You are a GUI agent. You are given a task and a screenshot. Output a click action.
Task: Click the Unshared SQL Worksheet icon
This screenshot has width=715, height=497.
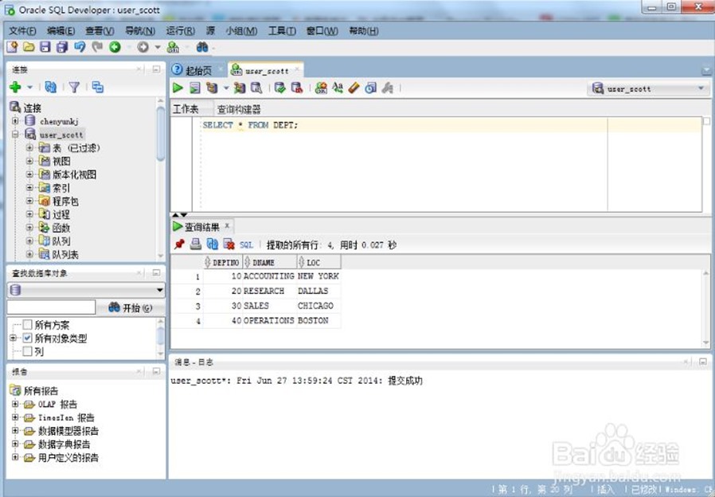tap(321, 88)
